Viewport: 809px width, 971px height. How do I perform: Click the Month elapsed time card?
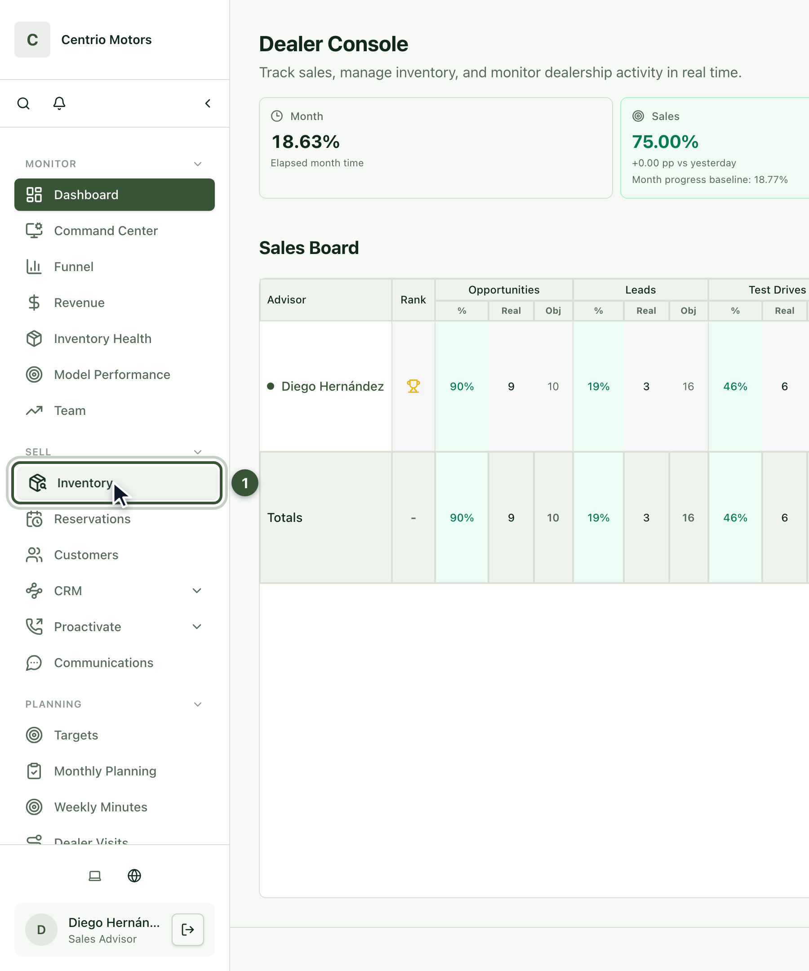(436, 148)
